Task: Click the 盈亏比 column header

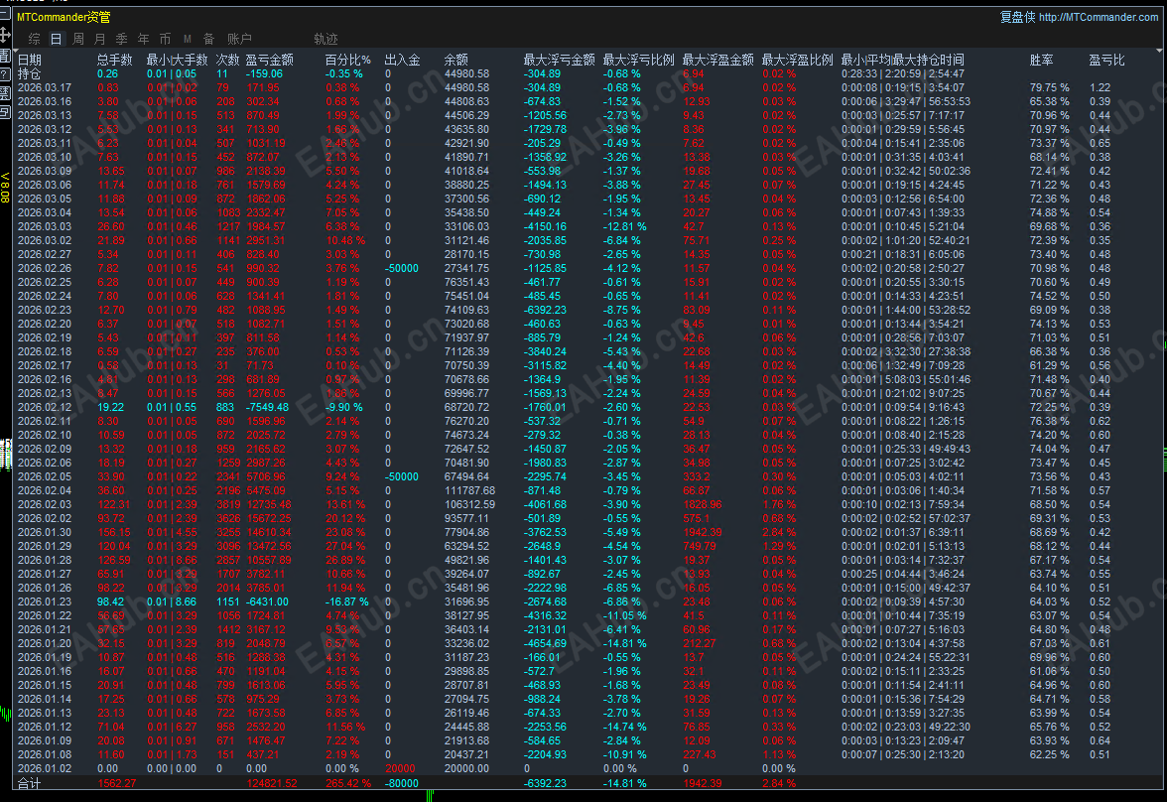Action: [1106, 60]
